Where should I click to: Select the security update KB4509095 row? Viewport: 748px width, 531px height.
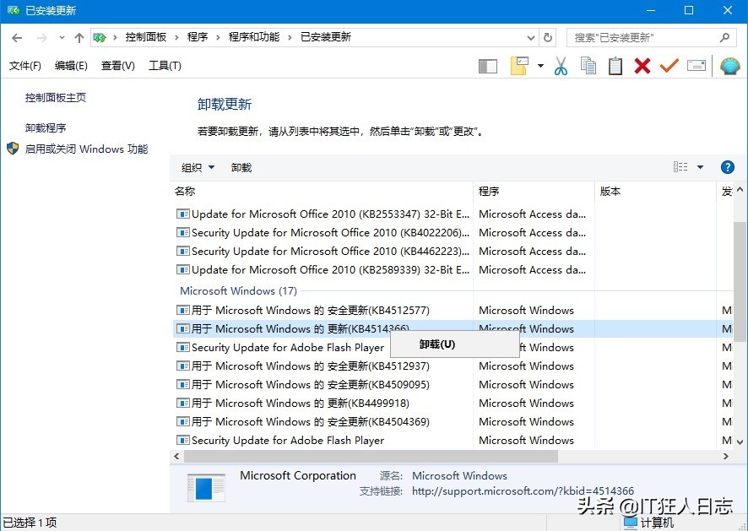pos(452,385)
